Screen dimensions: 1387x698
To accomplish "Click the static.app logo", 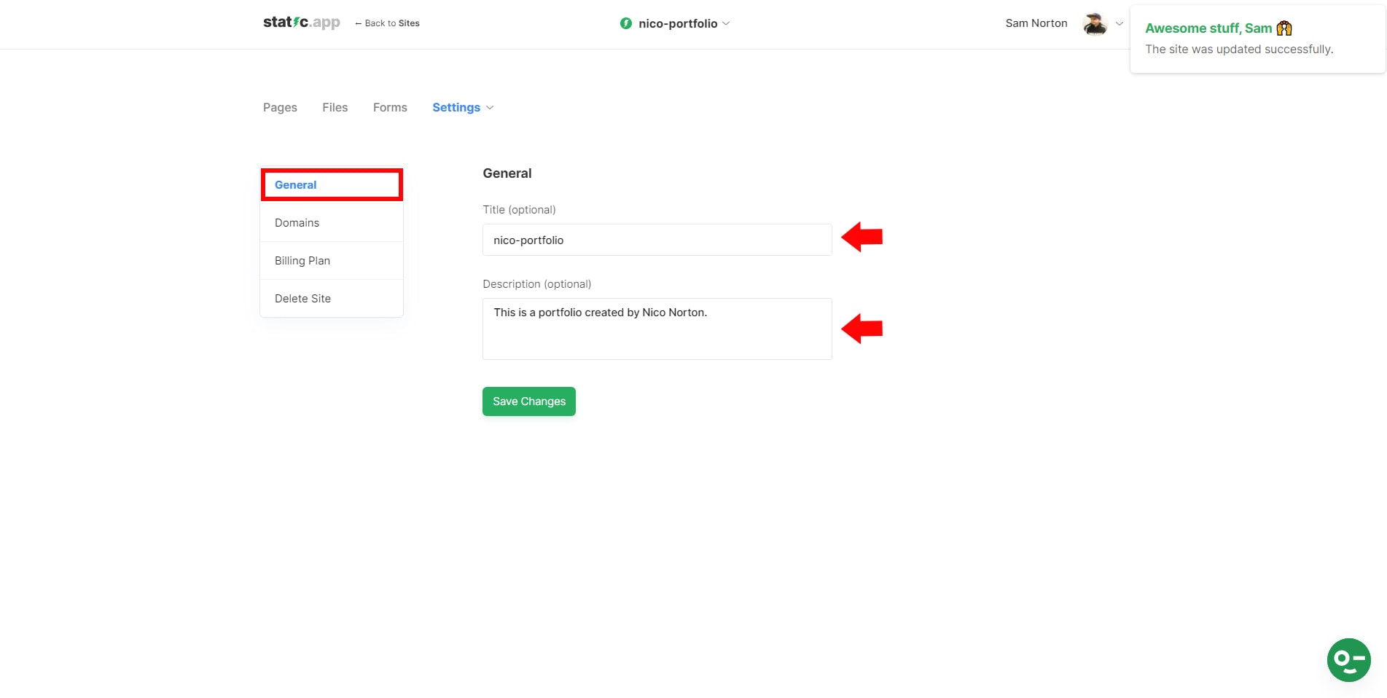I will click(301, 22).
